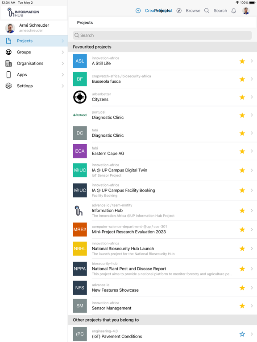Open the Information Hub project entry
The height and width of the screenshot is (342, 257).
[162, 211]
